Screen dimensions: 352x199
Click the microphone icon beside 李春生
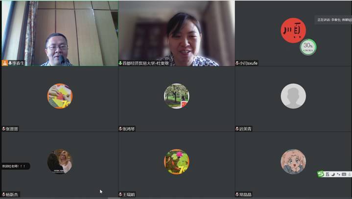(x=10, y=63)
